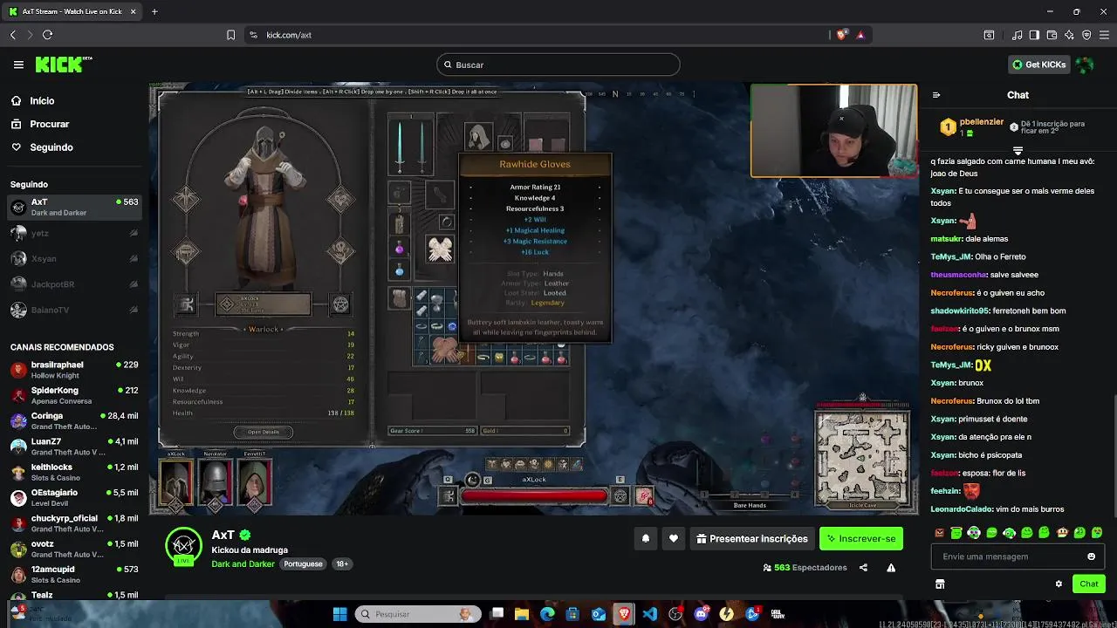Open recommended channel OEstagiario
1117x628 pixels.
(74, 498)
